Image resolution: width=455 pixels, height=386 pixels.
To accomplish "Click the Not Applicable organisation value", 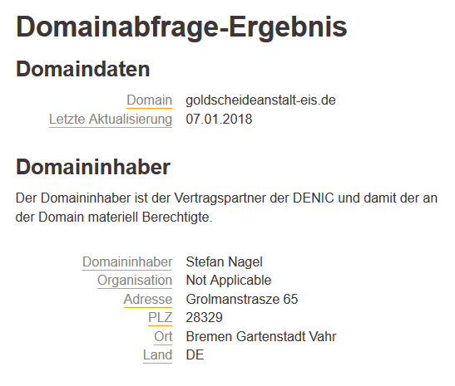I will (x=229, y=281).
